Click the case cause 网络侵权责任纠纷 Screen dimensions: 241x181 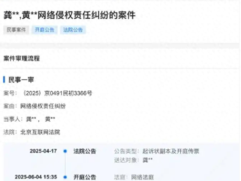pyautogui.click(x=43, y=106)
